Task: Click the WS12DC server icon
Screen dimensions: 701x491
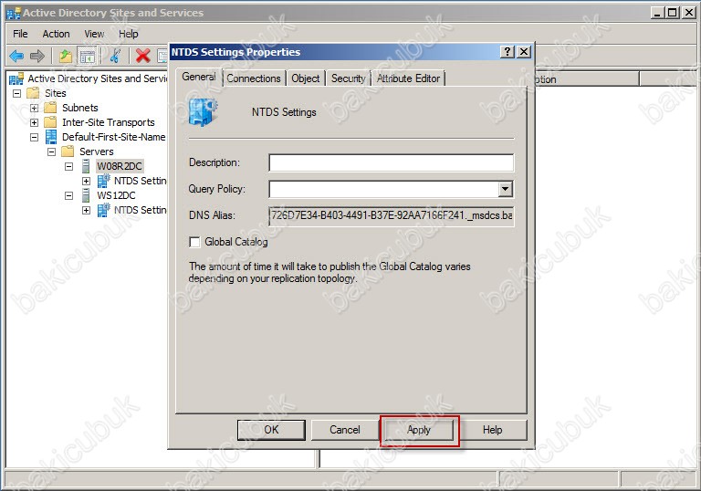Action: pyautogui.click(x=86, y=195)
